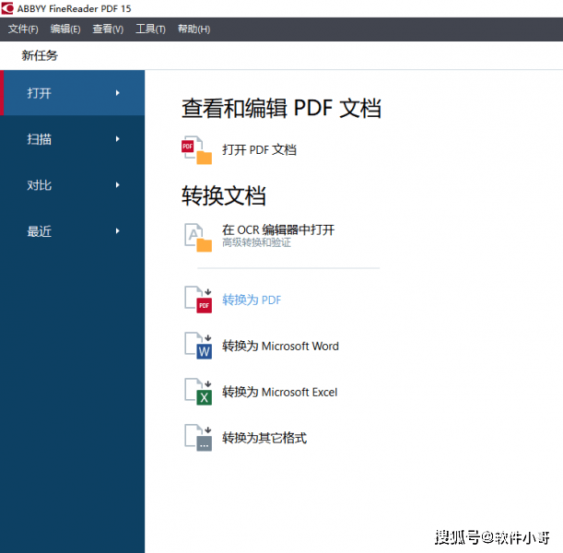
Task: Click the 高级转换和验证 subtitle text
Action: tap(256, 242)
